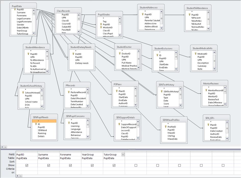Click the key icon beside SchoolHistoryID

click(23, 92)
